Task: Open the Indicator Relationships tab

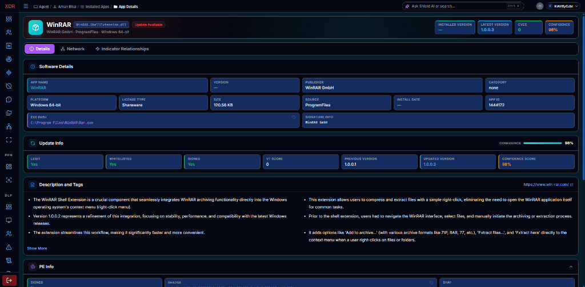Action: point(122,49)
